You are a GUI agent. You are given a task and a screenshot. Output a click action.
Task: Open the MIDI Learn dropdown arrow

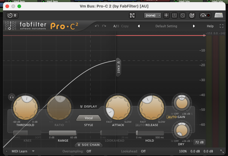[x=33, y=151]
